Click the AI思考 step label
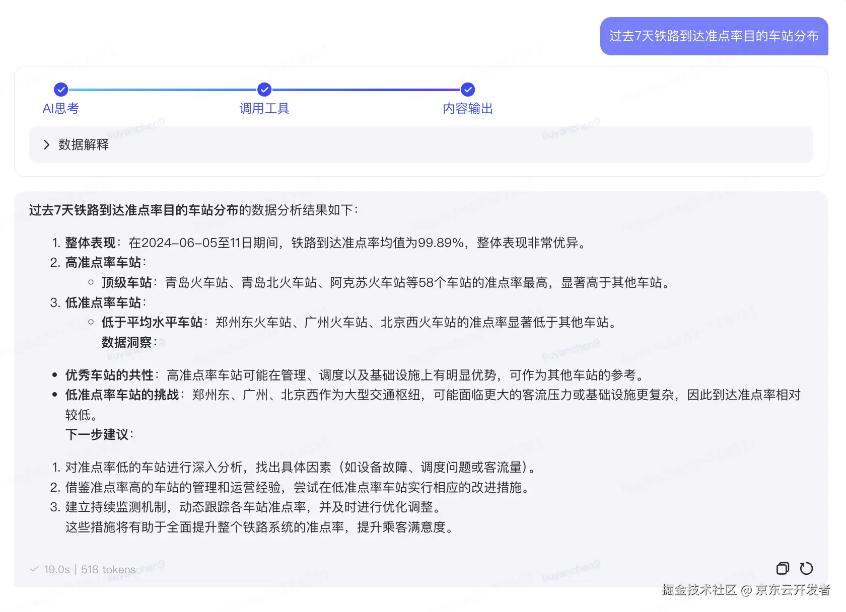This screenshot has width=846, height=612. pos(61,109)
